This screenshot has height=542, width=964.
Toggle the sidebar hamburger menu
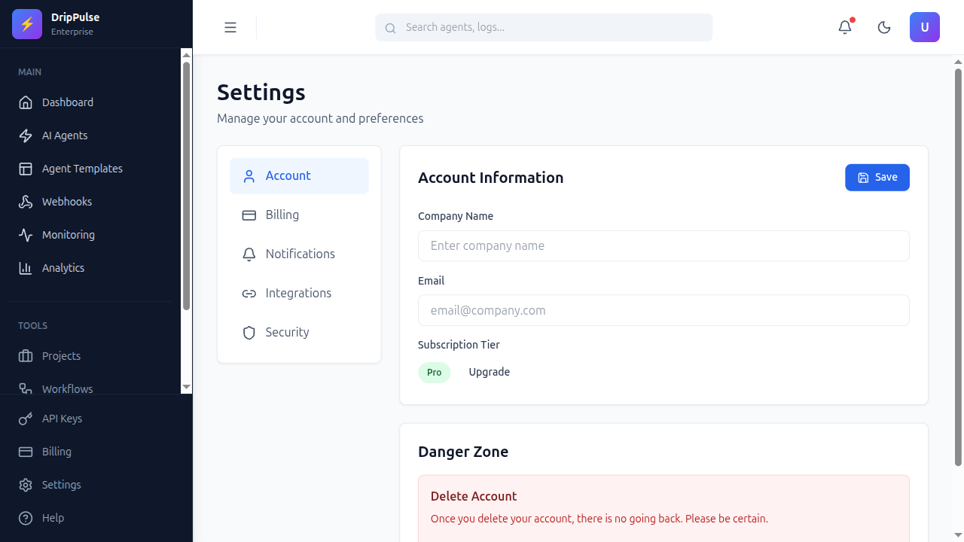[x=230, y=27]
